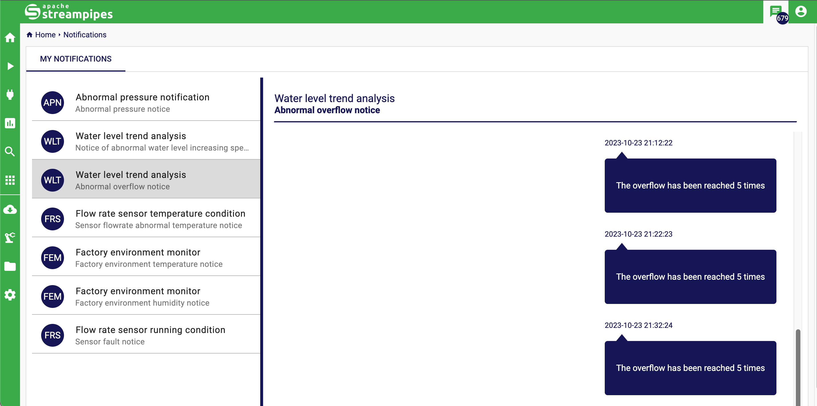Click the StreamPipes logo
The image size is (817, 406).
point(69,12)
